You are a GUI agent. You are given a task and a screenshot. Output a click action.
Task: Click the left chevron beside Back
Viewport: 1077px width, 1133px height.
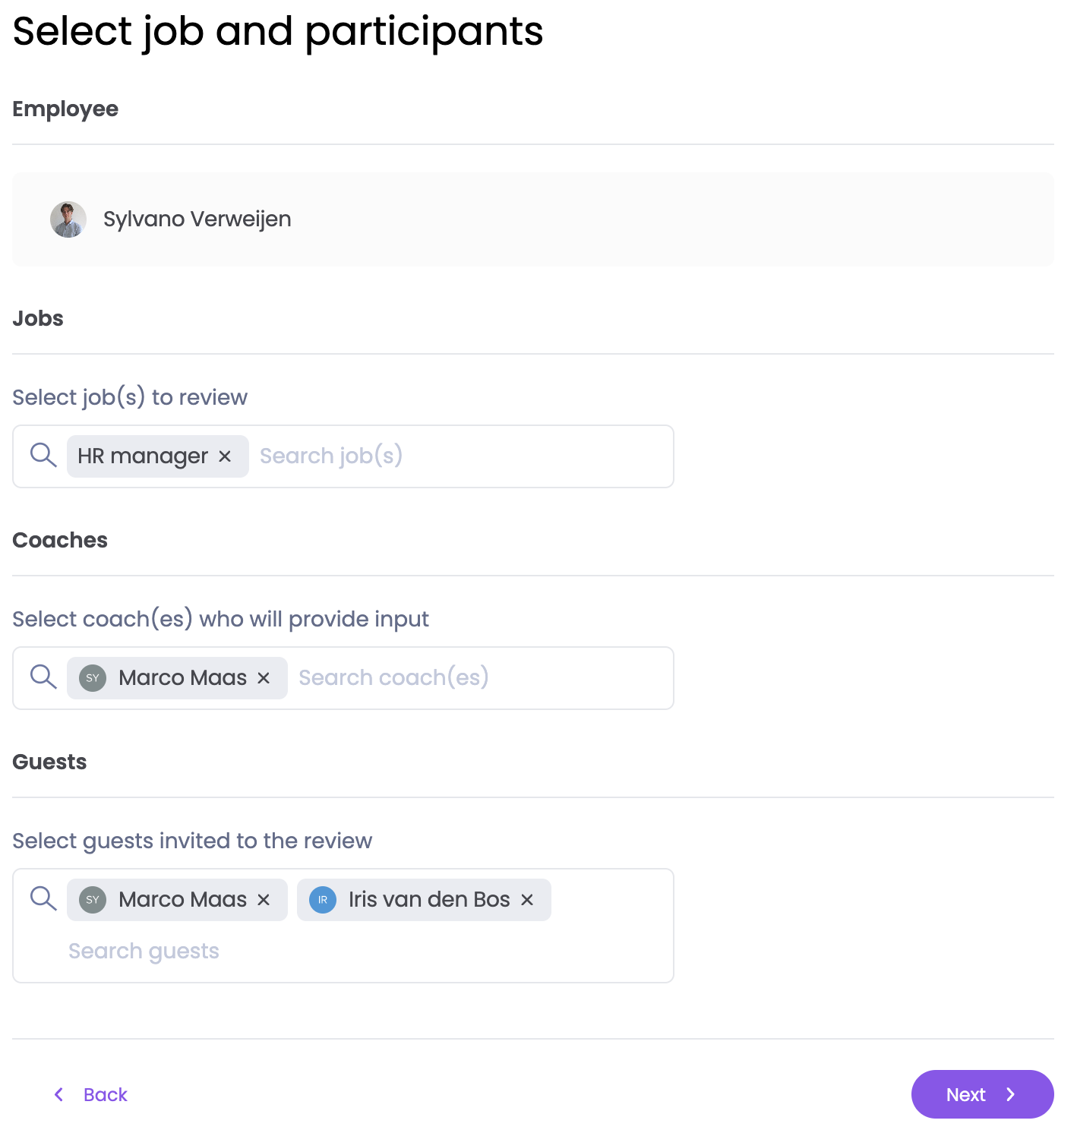(59, 1094)
